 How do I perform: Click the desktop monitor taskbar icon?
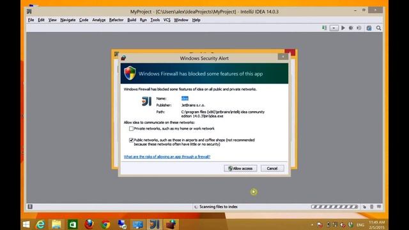coord(138,224)
